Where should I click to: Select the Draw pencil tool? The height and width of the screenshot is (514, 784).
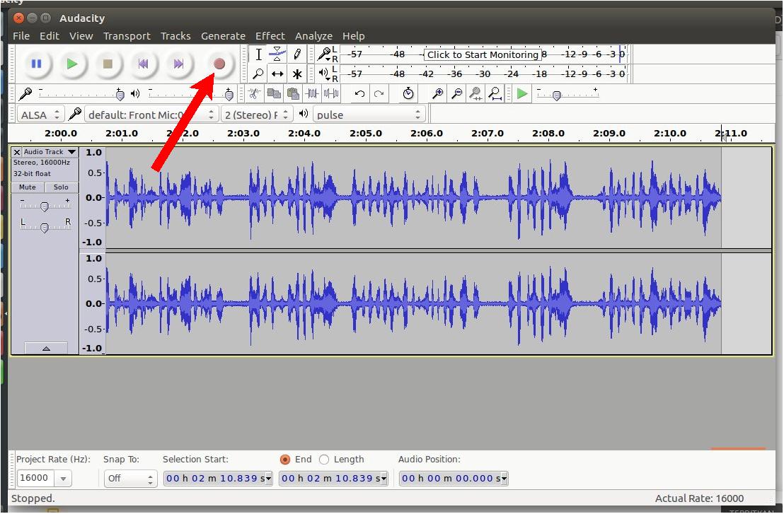297,54
